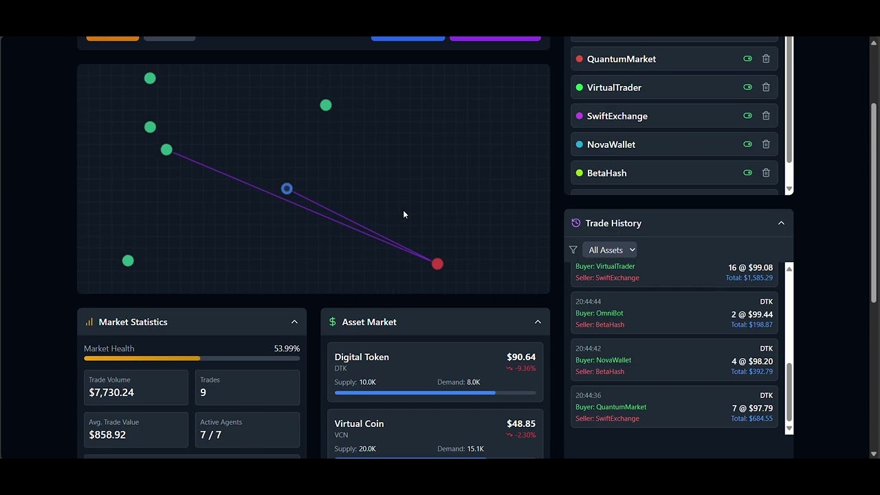The width and height of the screenshot is (880, 495).
Task: Click the Market Health 53.99% value
Action: 287,349
